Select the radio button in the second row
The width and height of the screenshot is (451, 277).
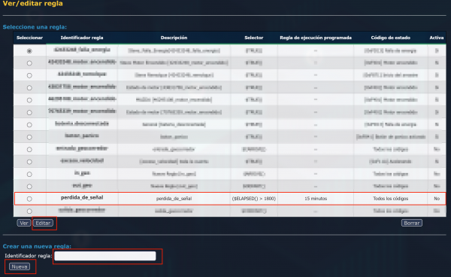[29, 63]
